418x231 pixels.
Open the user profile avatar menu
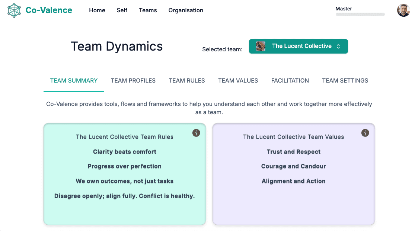click(x=403, y=10)
